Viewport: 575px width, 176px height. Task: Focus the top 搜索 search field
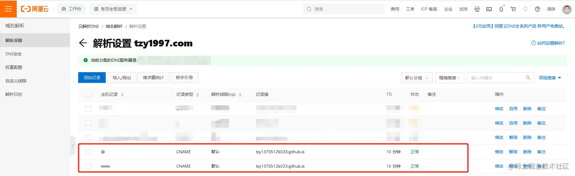(343, 9)
